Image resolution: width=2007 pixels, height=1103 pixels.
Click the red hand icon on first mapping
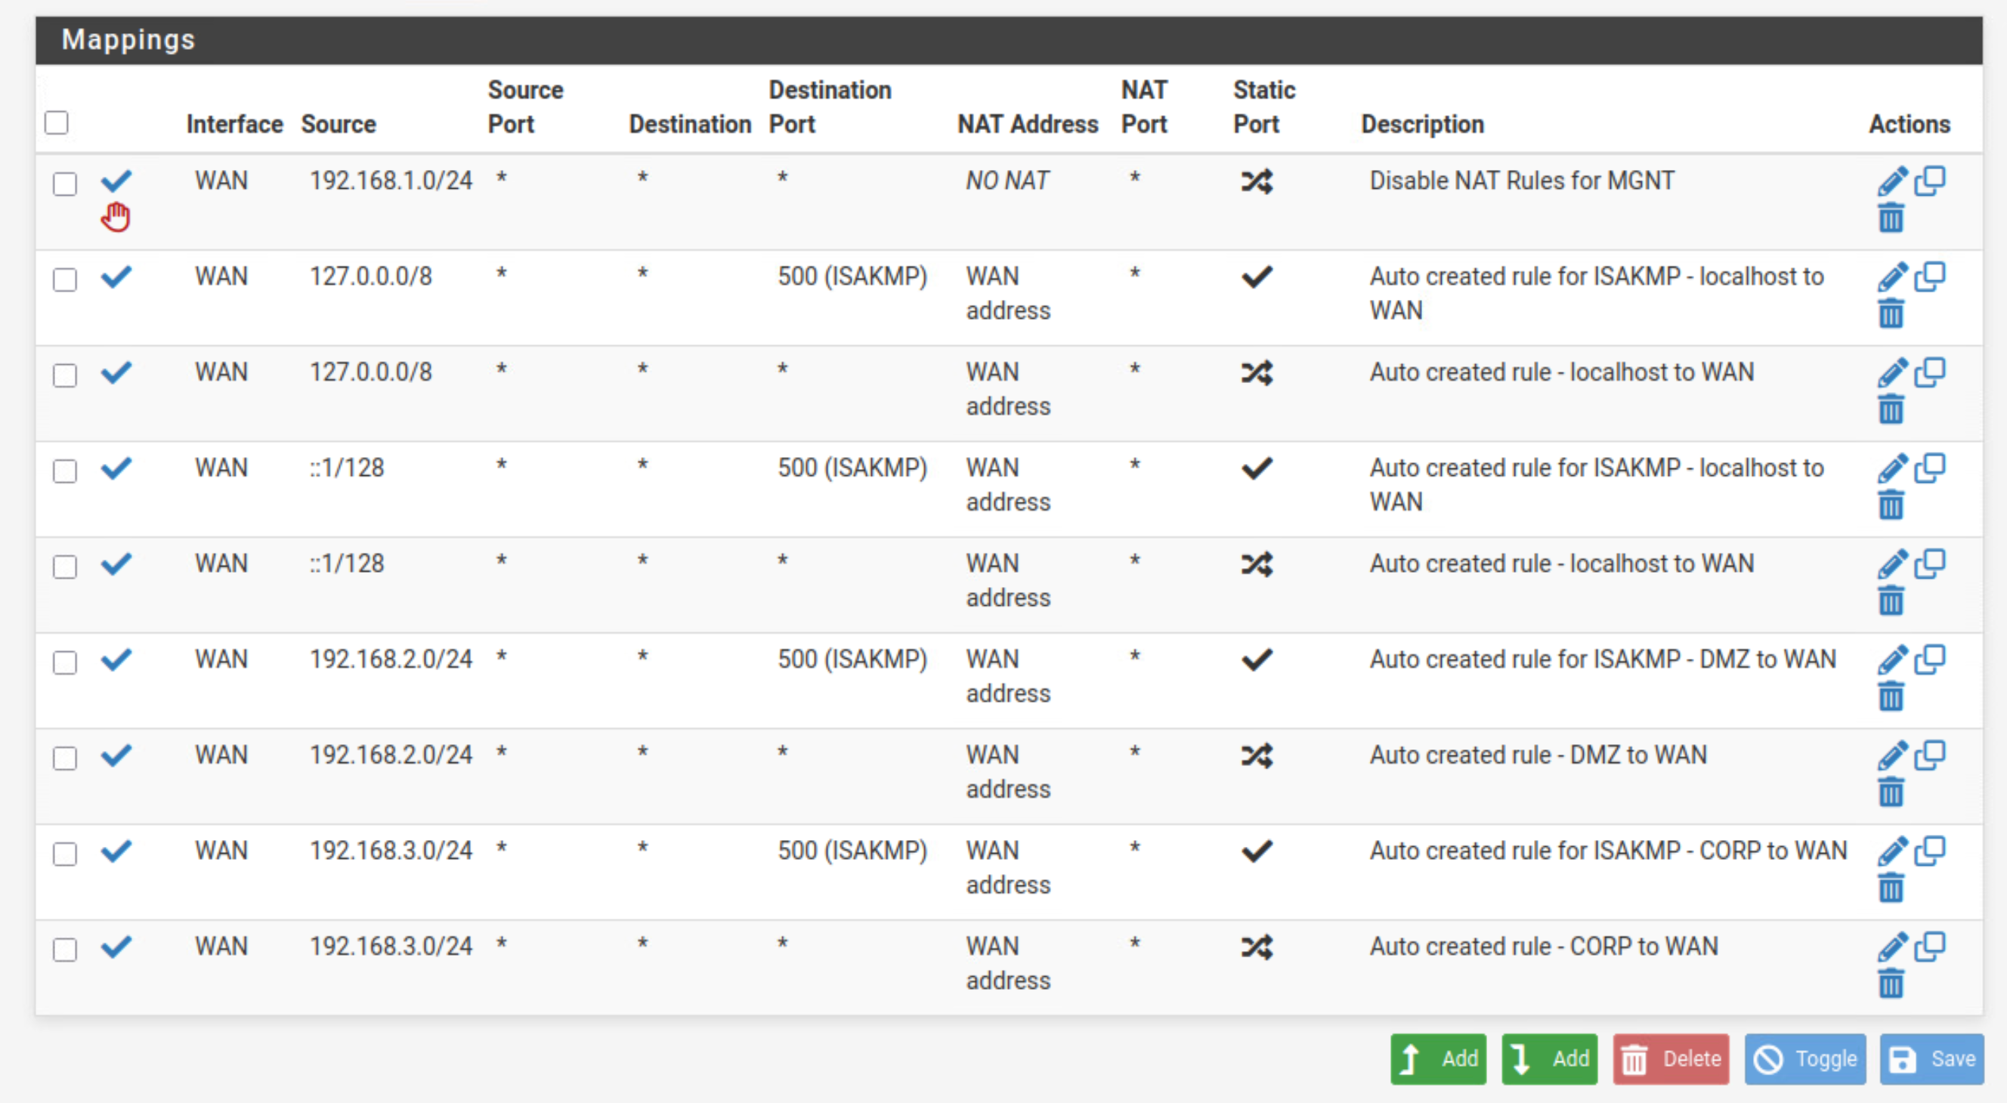point(116,217)
